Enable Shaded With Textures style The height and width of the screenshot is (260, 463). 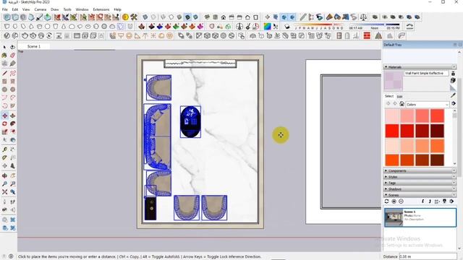[x=187, y=17]
